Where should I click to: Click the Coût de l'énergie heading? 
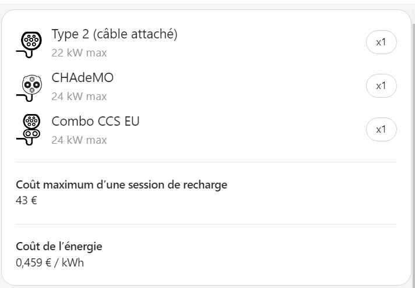pos(59,246)
